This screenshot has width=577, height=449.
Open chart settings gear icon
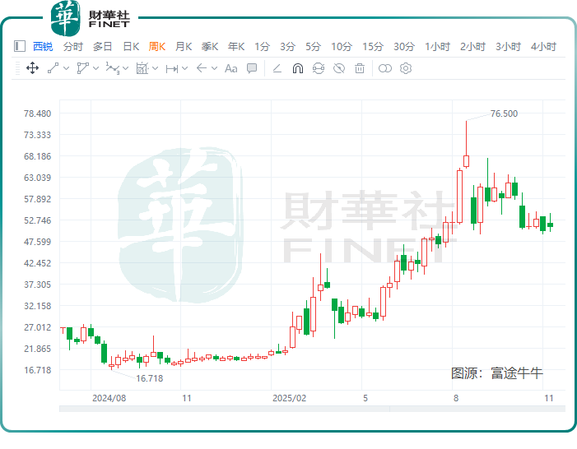(x=405, y=68)
